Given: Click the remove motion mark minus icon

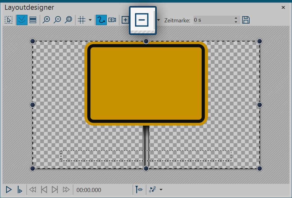Looking at the screenshot, I should tap(142, 20).
